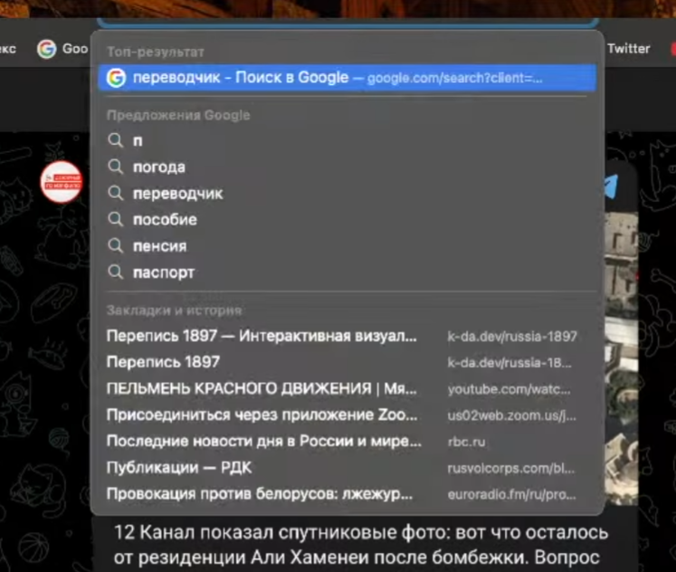This screenshot has width=676, height=572.
Task: Click search icon beside 'погода'
Action: [x=116, y=167]
